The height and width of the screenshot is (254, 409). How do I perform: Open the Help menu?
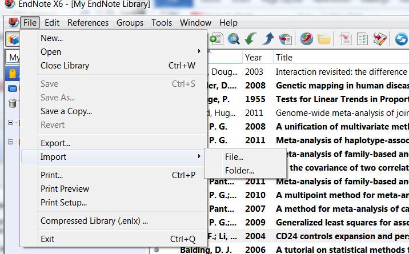pyautogui.click(x=228, y=23)
